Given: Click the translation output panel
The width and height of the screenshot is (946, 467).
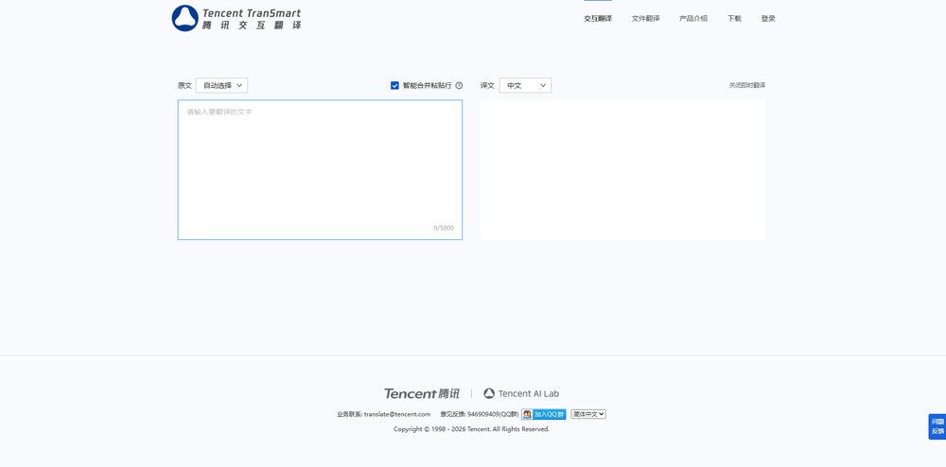Looking at the screenshot, I should pos(622,169).
